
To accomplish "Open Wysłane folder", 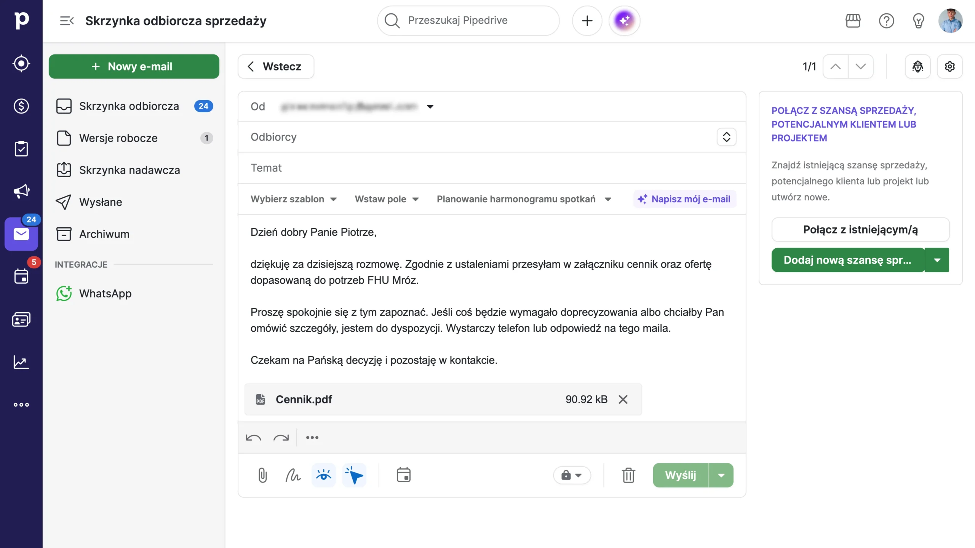I will [134, 202].
